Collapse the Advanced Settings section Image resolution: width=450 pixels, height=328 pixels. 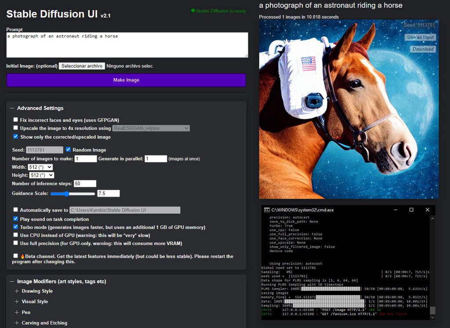pos(12,108)
